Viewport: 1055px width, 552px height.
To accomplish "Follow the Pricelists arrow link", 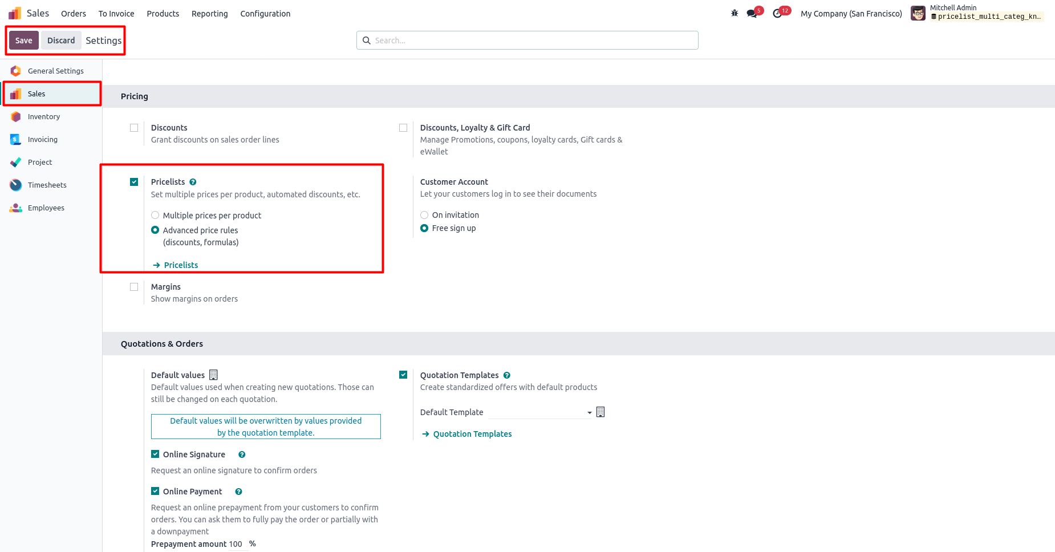I will click(176, 265).
